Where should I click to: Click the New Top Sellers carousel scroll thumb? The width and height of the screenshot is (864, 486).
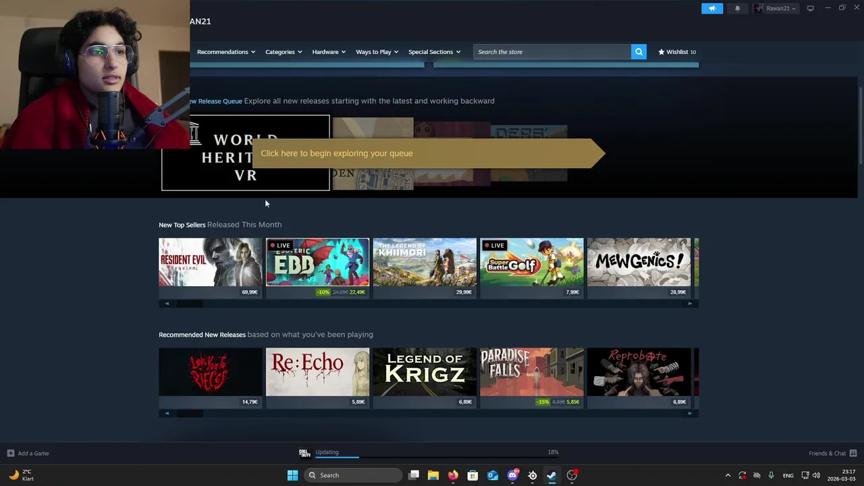(190, 304)
